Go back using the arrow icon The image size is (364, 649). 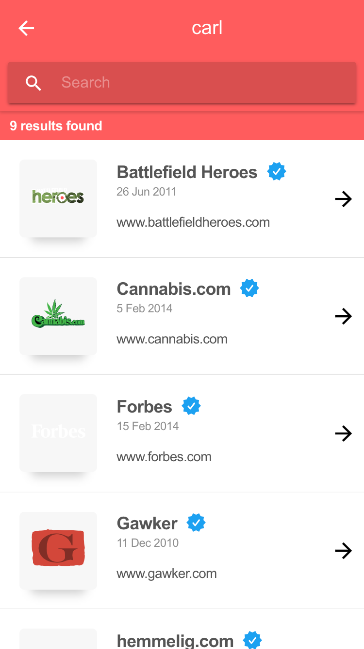click(26, 28)
